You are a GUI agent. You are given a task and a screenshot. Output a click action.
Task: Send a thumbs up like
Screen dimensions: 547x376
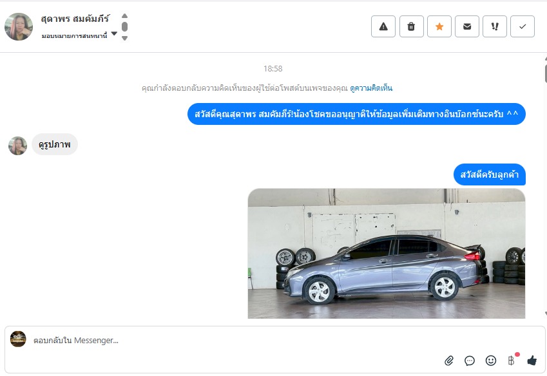(x=532, y=361)
